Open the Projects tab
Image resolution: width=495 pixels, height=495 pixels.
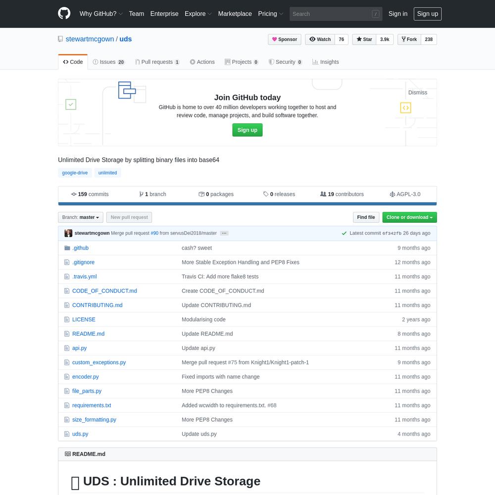coord(242,62)
